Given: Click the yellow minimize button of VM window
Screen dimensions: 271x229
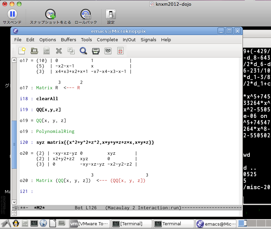Looking at the screenshot, I should [12, 4].
